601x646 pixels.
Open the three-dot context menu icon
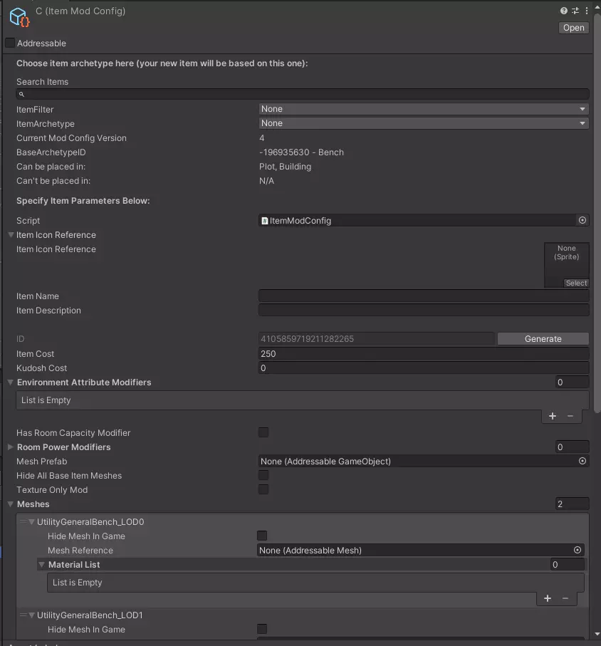coord(585,11)
